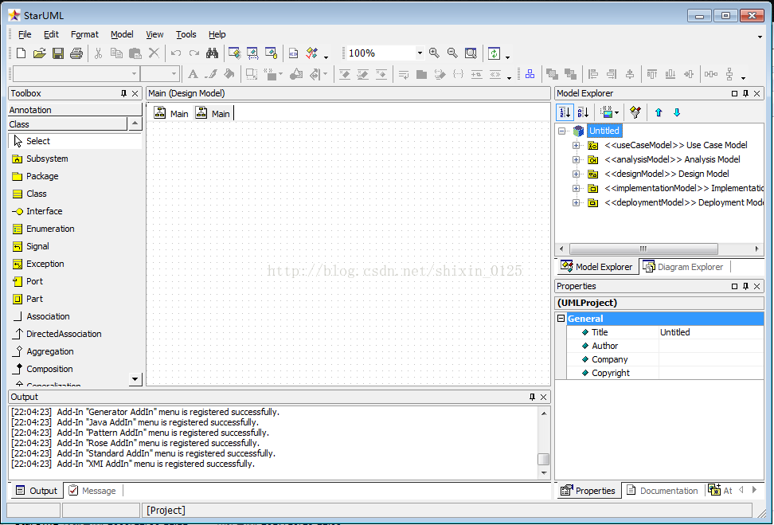
Task: Select the Untitled project in Model Explorer
Action: coord(604,131)
